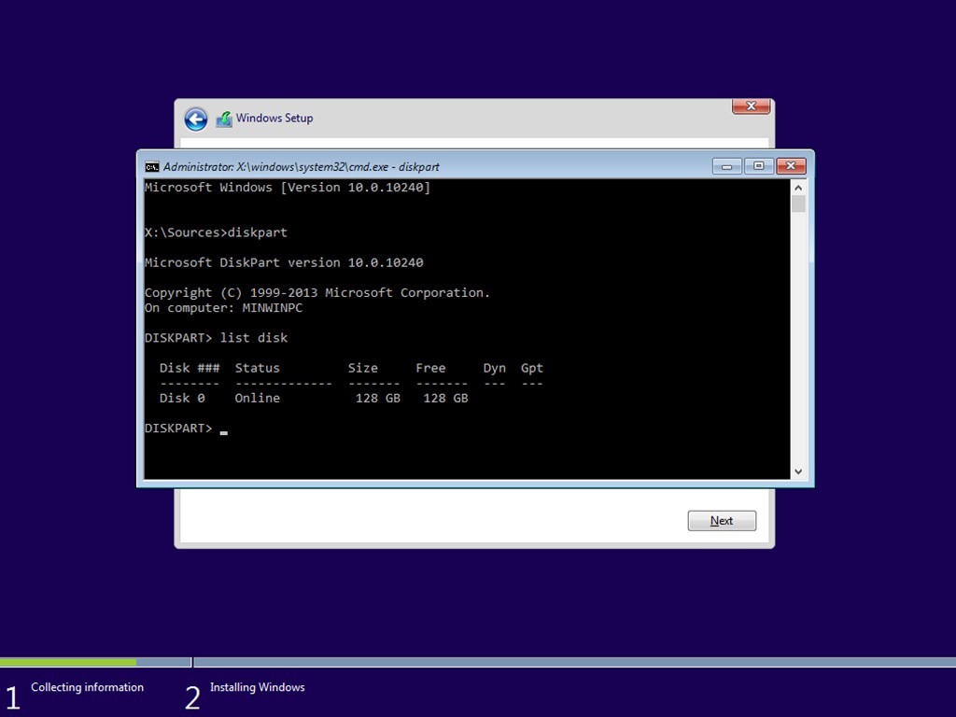Click the command prompt scrollbar down arrow
The image size is (956, 717).
click(798, 471)
